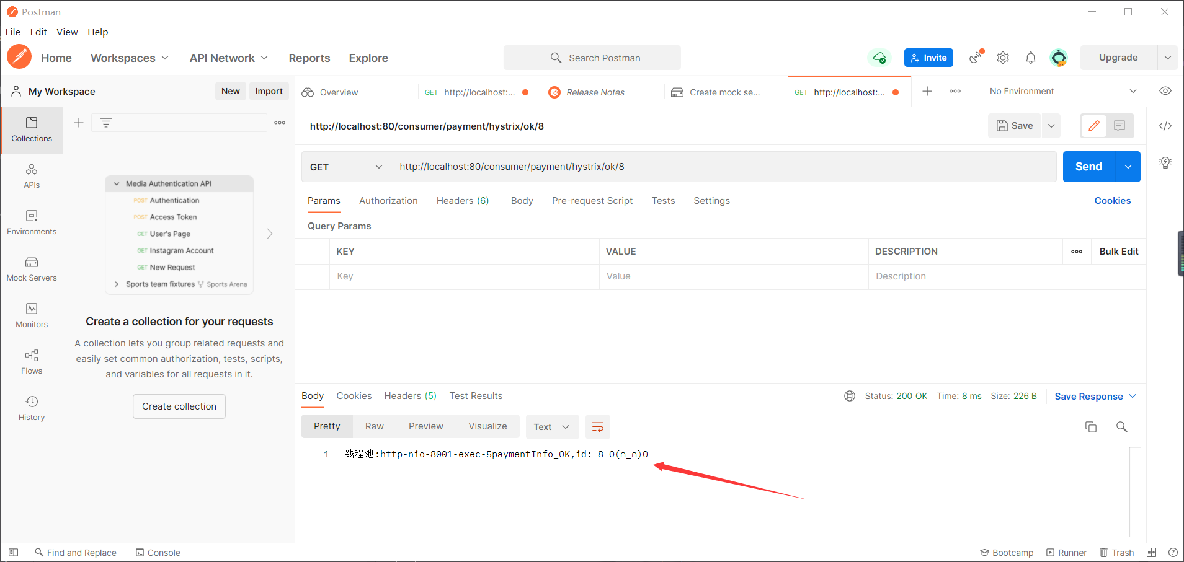The height and width of the screenshot is (562, 1184).
Task: Click the request URL input field
Action: [x=723, y=167]
